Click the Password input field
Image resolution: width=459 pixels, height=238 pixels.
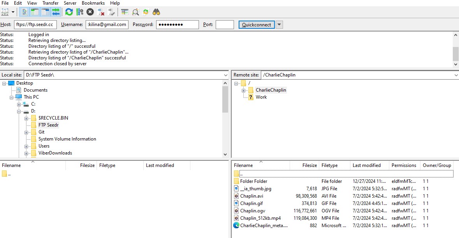coord(178,24)
